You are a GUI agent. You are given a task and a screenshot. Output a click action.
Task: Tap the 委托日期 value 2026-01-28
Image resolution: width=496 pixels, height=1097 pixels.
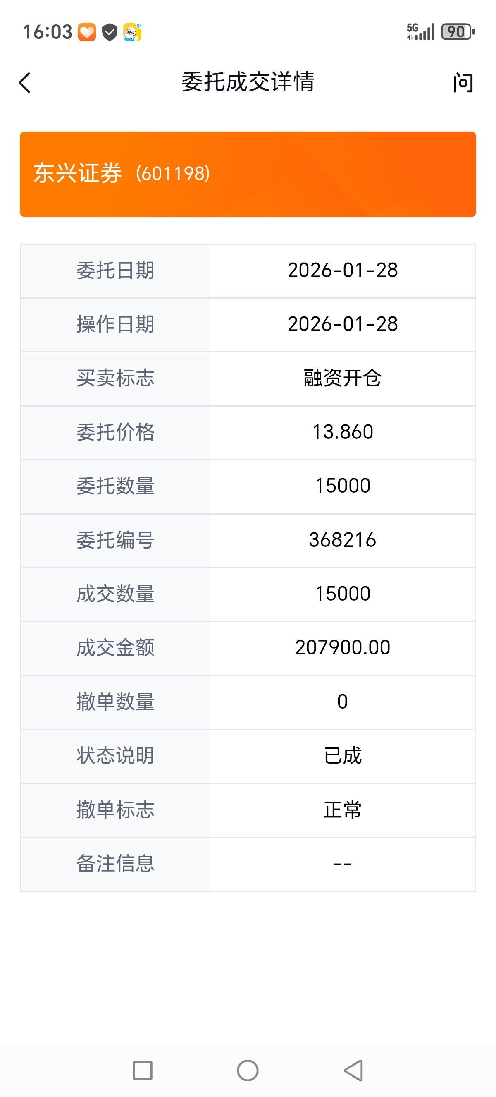[x=342, y=271]
